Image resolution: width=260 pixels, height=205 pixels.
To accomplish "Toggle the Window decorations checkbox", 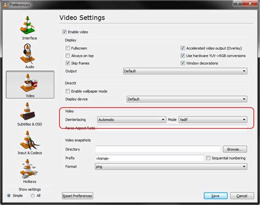I will tap(183, 63).
